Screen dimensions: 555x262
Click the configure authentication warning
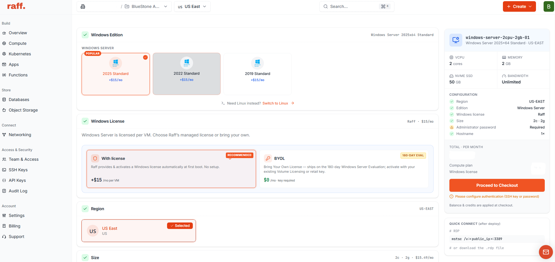(x=494, y=196)
